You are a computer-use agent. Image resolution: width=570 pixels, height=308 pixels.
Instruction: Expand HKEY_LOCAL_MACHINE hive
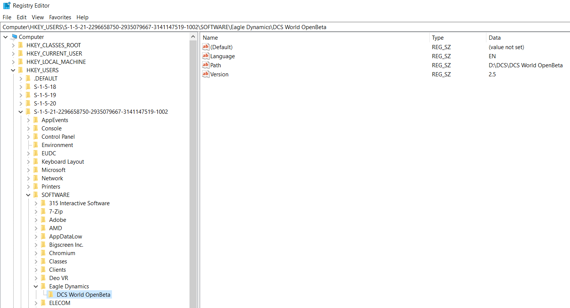click(x=13, y=62)
